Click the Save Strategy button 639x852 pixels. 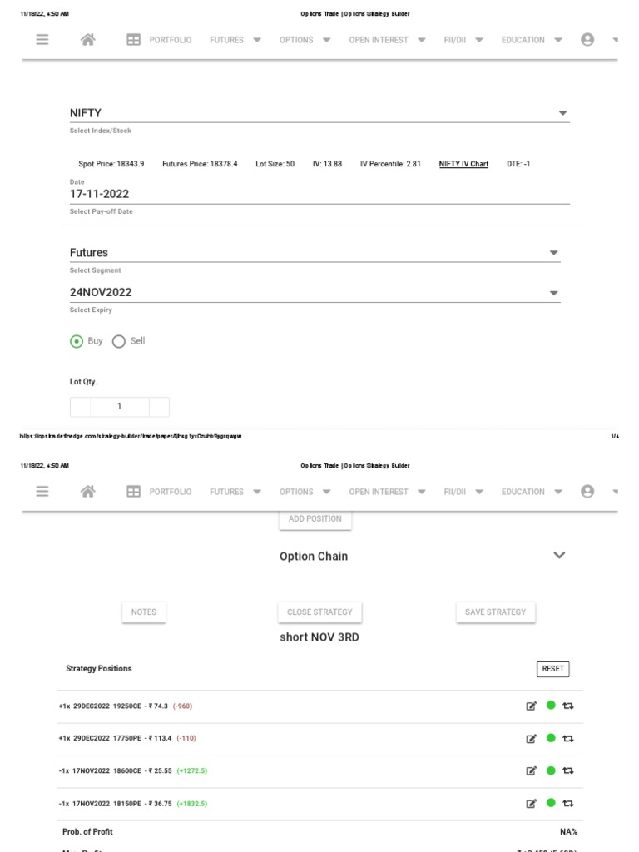pyautogui.click(x=495, y=612)
